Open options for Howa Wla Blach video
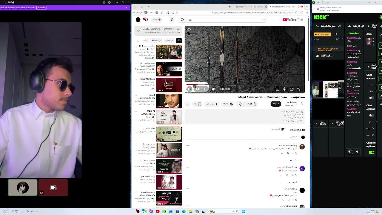Screen dimensions: 382x215 [136, 80]
